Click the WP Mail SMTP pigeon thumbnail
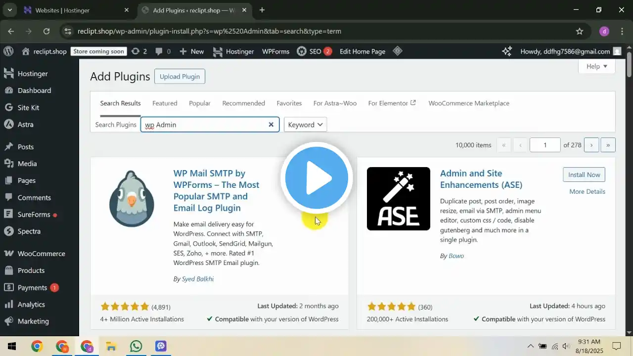This screenshot has height=356, width=633. 132,199
